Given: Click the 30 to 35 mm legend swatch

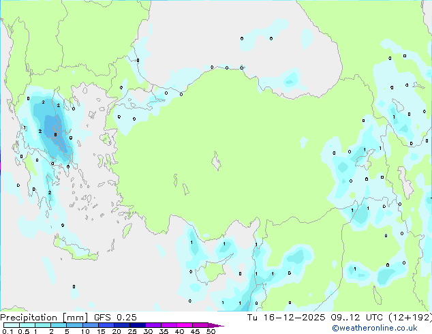Looking at the screenshot, I should tap(153, 325).
